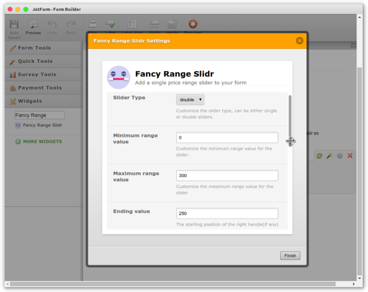Collapse the Widgets section
This screenshot has width=368, height=292.
[44, 101]
